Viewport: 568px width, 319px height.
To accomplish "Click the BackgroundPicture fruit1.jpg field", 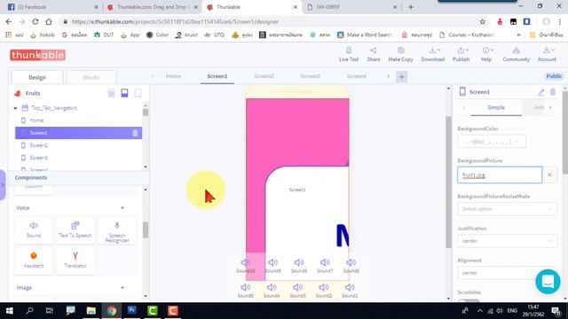I will (x=500, y=175).
